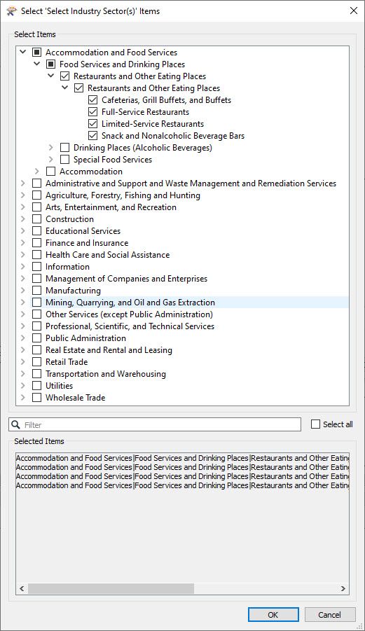Check the Retail Trade checkbox

[36, 362]
